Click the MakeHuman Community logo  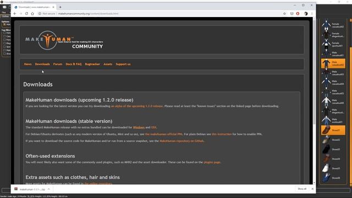pyautogui.click(x=64, y=40)
